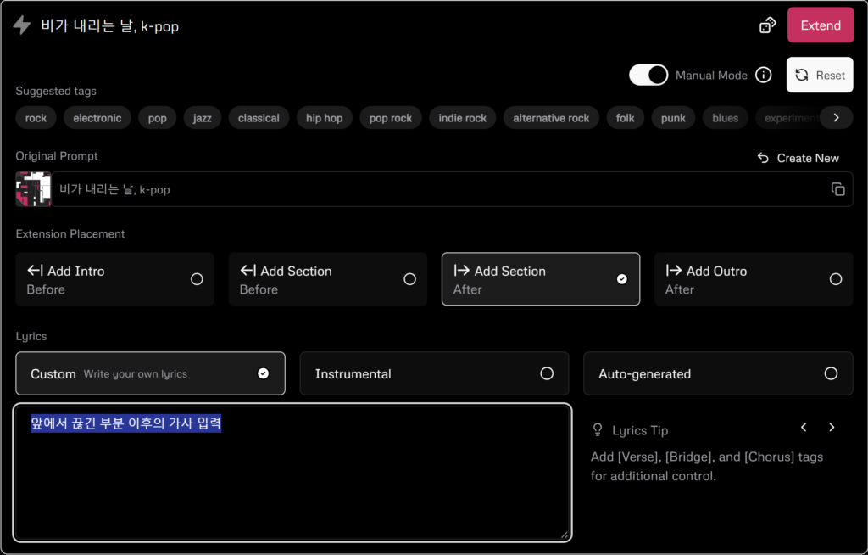Add the pop rock tag
Screen dimensions: 868x555
(391, 118)
